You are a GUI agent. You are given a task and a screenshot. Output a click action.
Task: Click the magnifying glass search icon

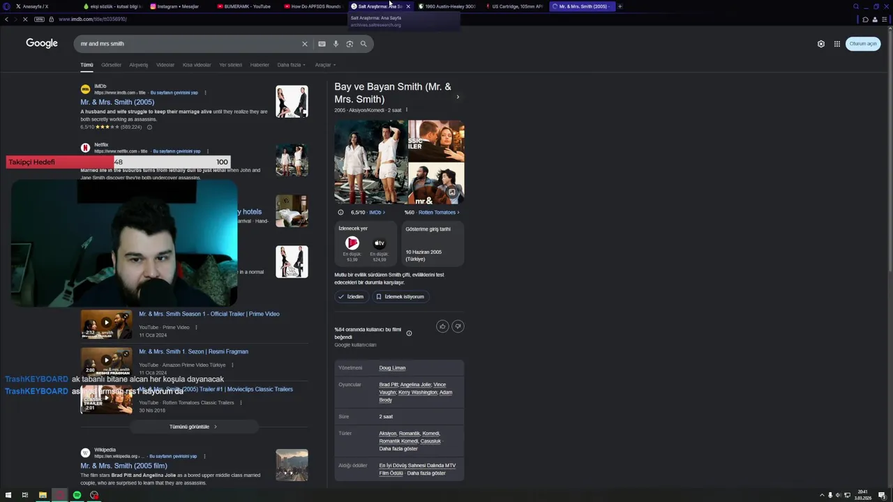coord(363,44)
